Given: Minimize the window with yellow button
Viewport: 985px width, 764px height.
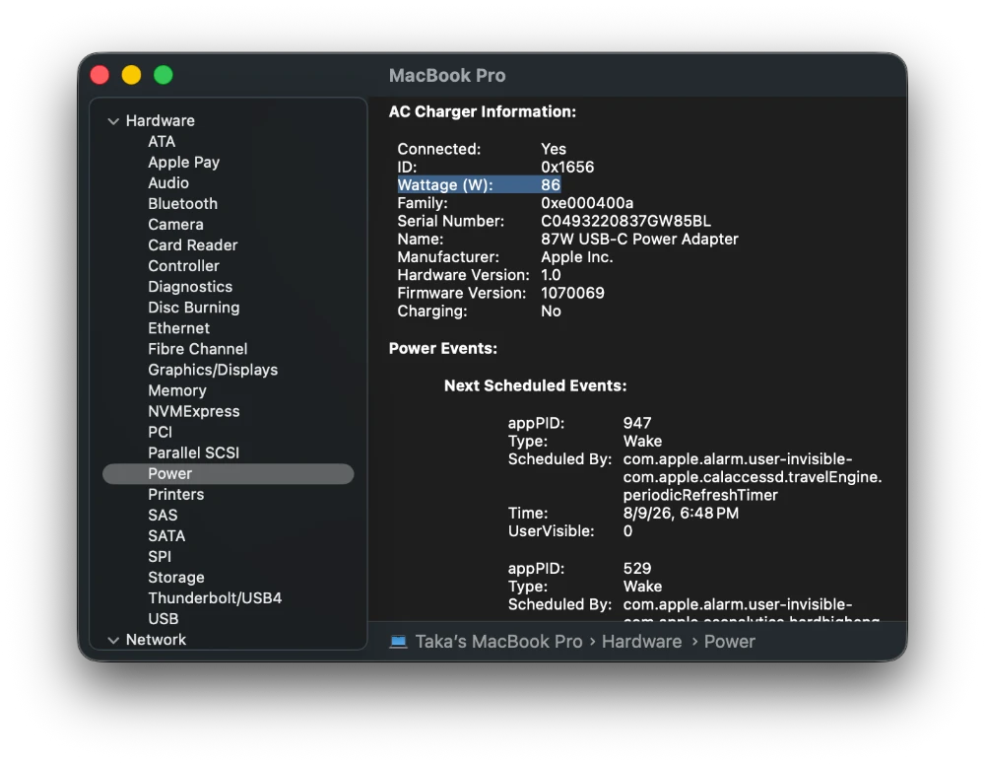Looking at the screenshot, I should tap(131, 75).
